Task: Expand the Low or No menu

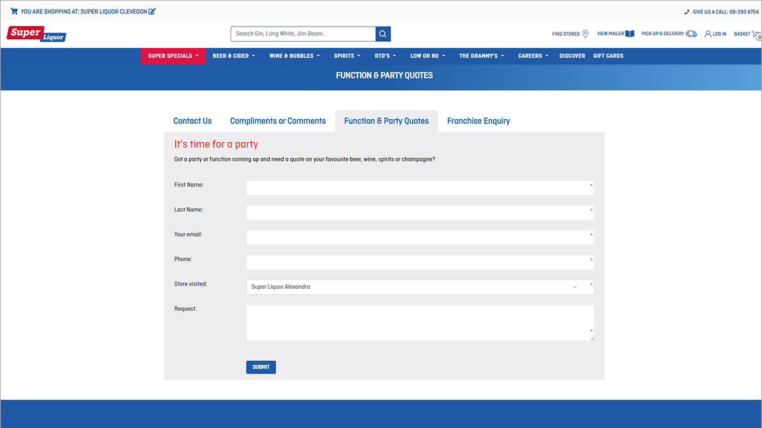Action: pyautogui.click(x=428, y=56)
